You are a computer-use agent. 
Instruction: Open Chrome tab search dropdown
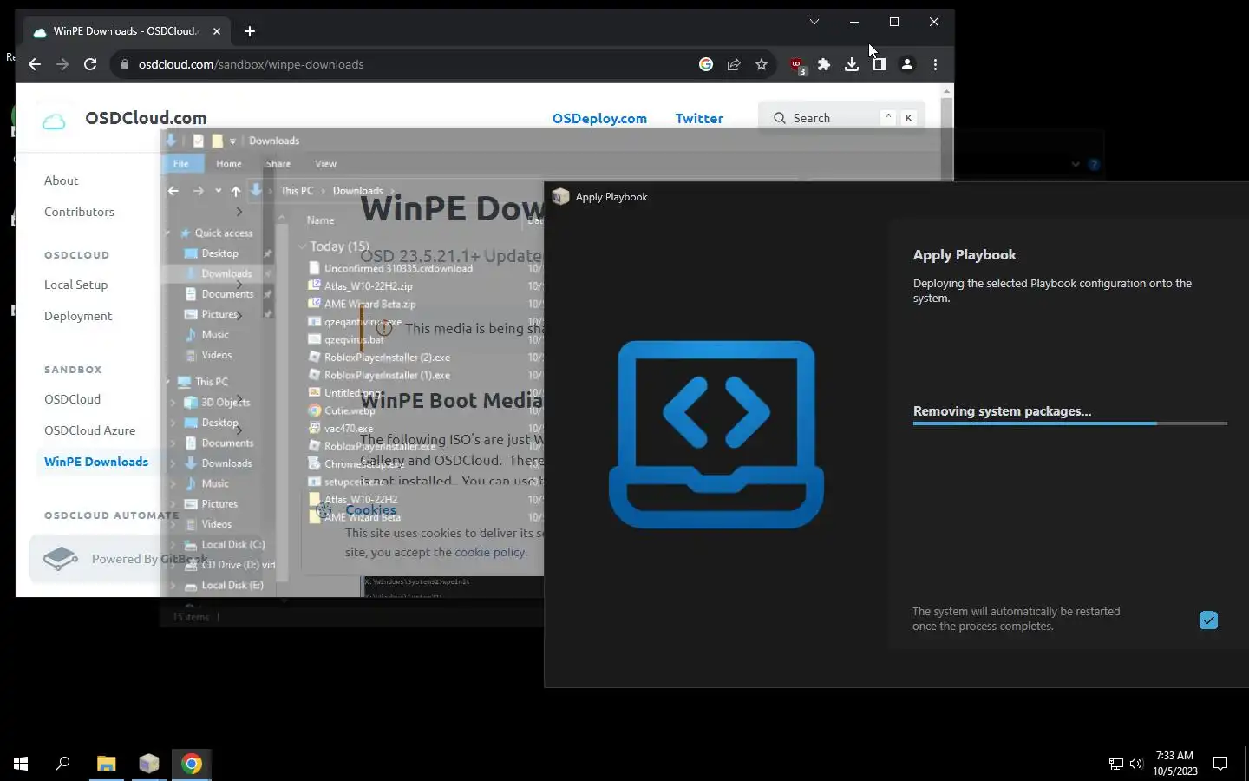(814, 22)
